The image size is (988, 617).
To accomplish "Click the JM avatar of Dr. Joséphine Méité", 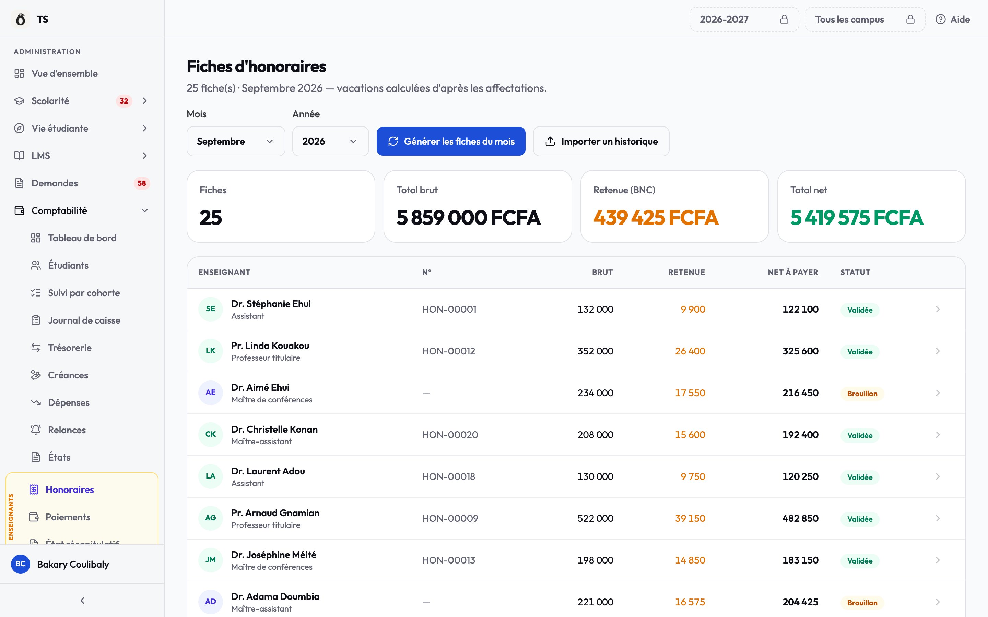I will coord(210,559).
